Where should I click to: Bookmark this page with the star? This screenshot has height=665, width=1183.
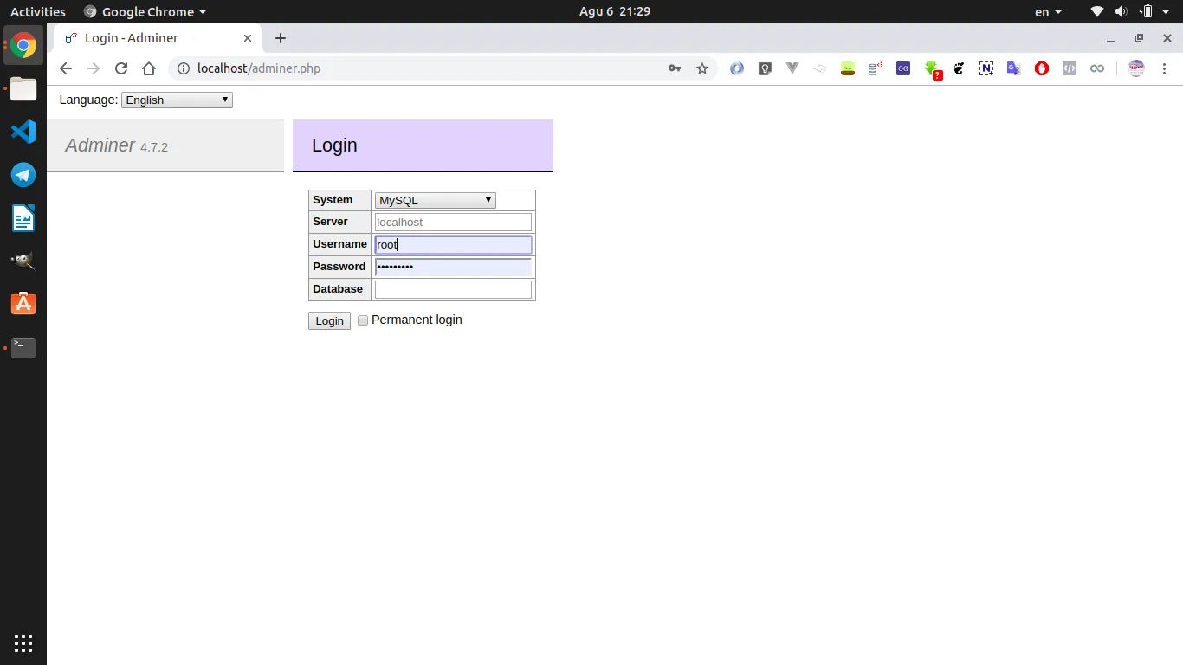point(702,68)
